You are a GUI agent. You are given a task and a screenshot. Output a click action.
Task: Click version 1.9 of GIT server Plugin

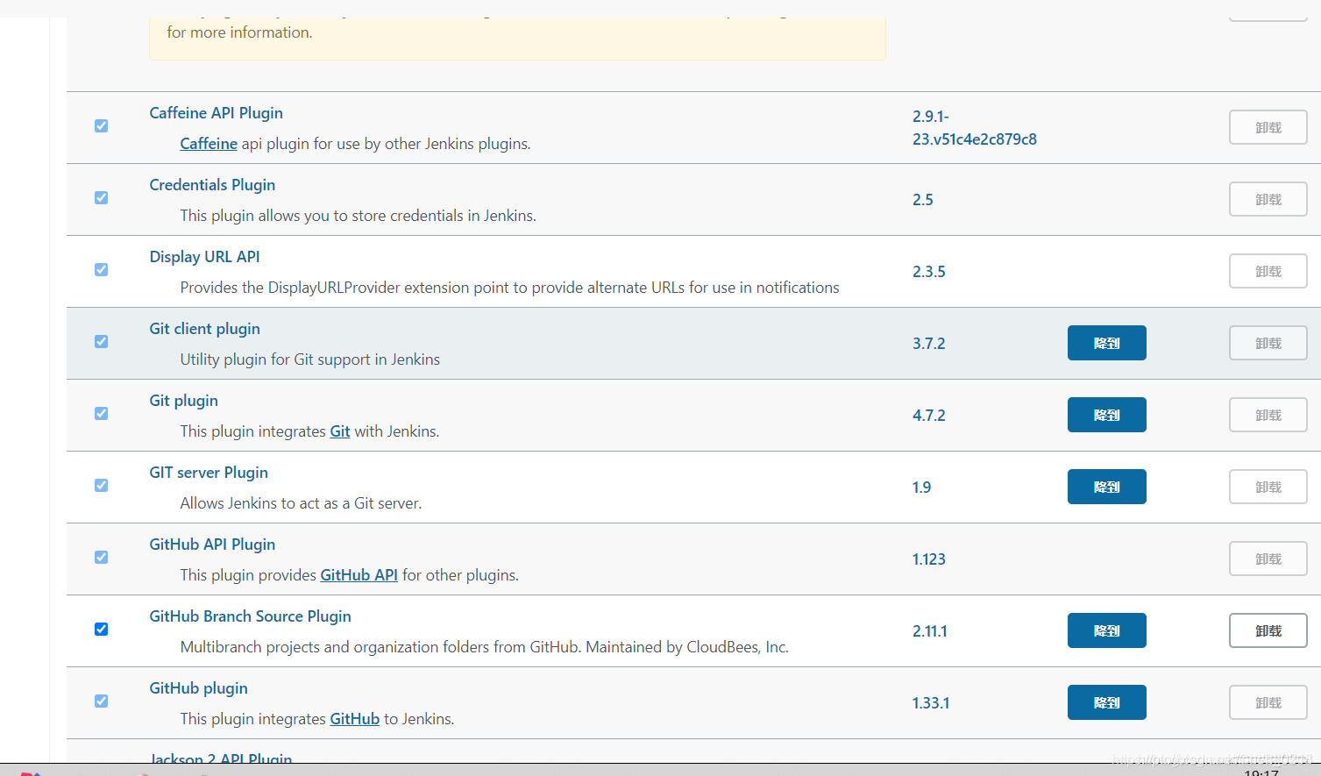click(x=921, y=488)
